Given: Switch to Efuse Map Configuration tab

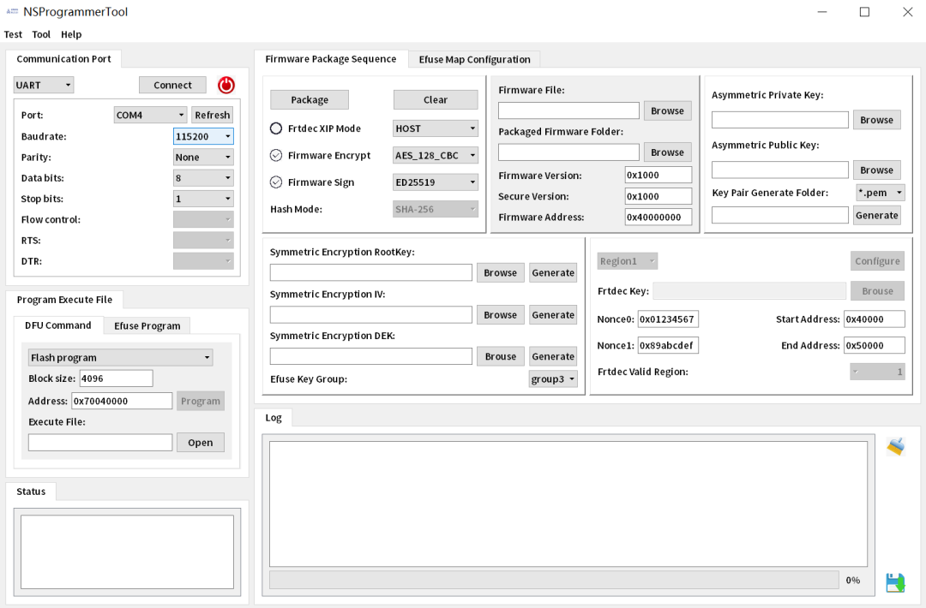Looking at the screenshot, I should point(474,59).
